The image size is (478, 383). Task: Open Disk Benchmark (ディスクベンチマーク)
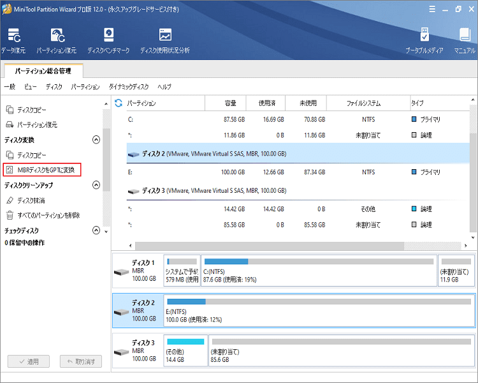pos(108,41)
